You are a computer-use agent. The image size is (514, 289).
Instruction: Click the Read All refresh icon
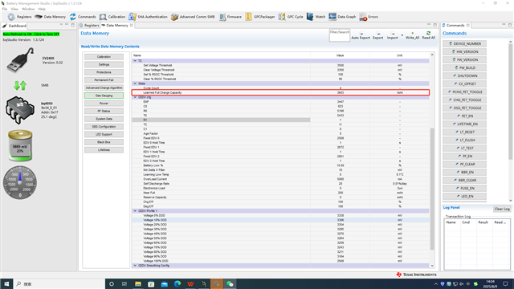tap(428, 35)
